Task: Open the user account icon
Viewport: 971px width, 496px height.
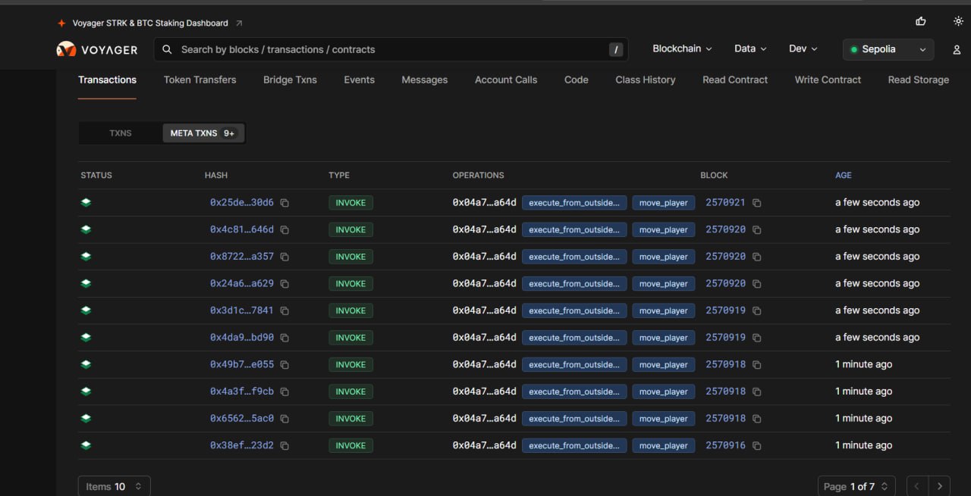Action: pos(957,50)
